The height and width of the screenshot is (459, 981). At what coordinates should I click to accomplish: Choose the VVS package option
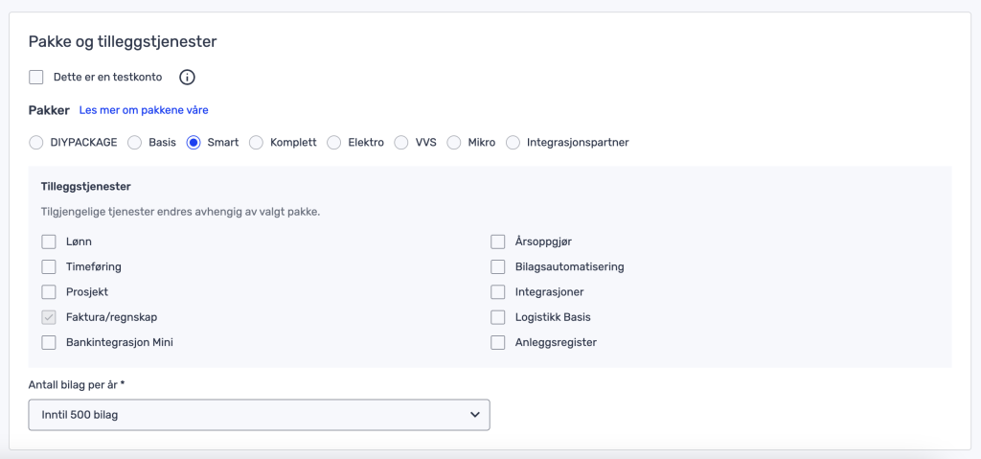pyautogui.click(x=401, y=143)
